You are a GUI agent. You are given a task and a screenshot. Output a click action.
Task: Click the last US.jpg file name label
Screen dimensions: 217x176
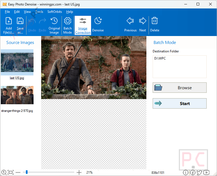pyautogui.click(x=17, y=78)
